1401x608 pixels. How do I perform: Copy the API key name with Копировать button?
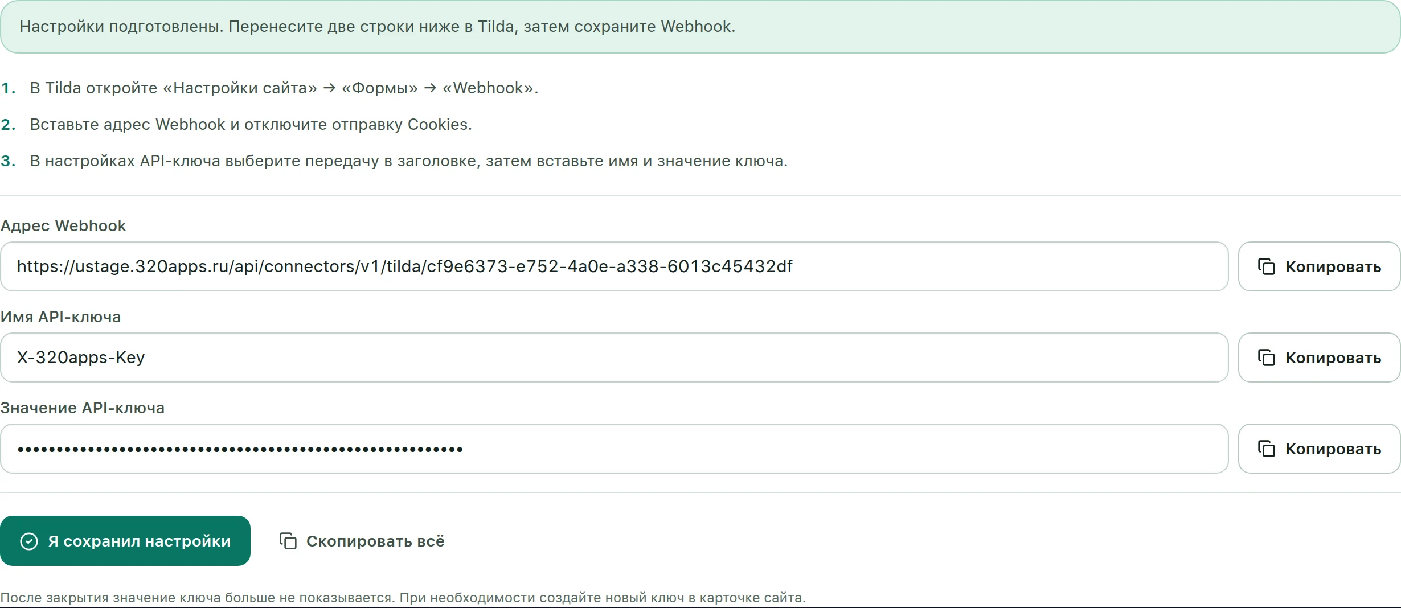tap(1319, 358)
